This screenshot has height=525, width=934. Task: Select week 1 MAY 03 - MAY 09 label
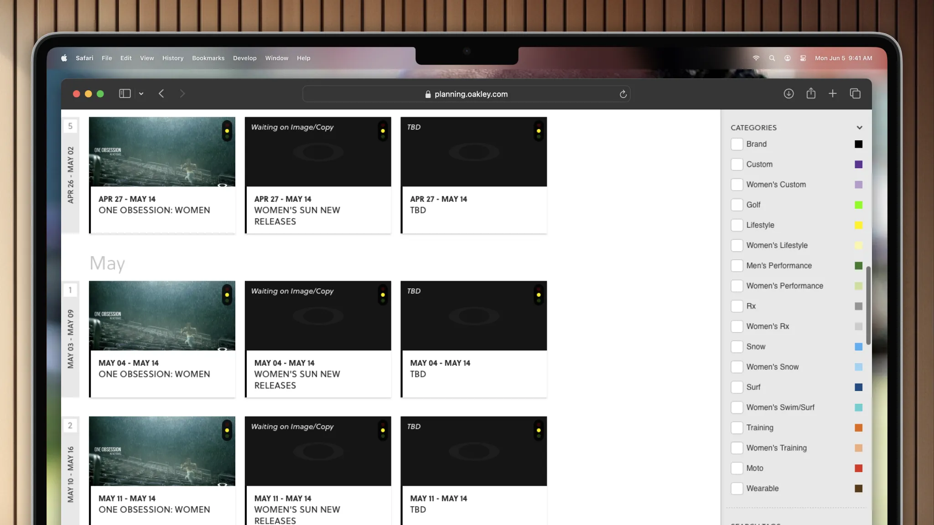point(70,339)
